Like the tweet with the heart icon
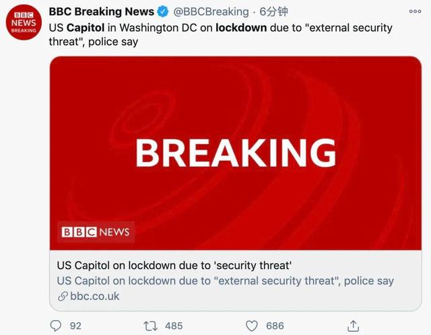The height and width of the screenshot is (335, 431). 251,326
